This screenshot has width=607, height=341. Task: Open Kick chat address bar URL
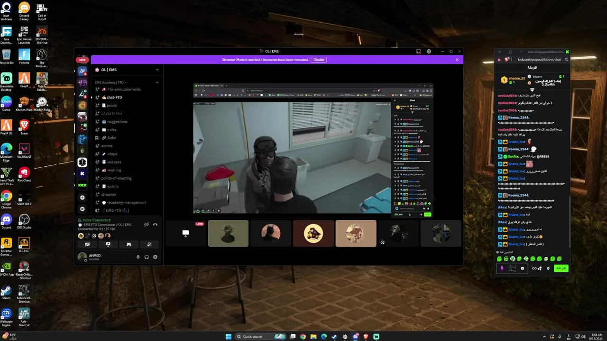pyautogui.click(x=539, y=59)
